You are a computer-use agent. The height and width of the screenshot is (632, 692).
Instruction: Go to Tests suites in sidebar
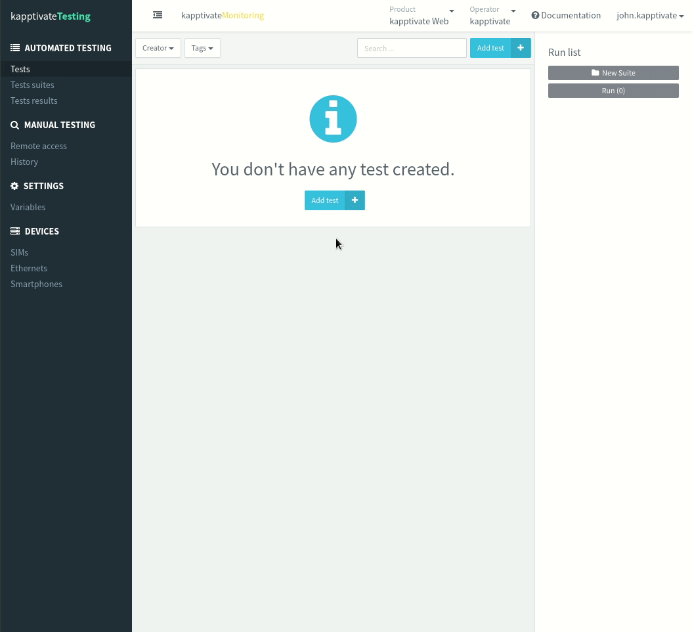click(x=32, y=85)
